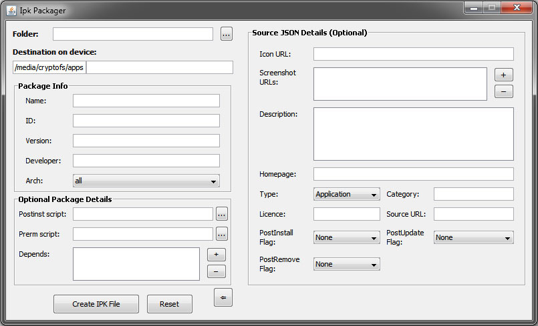Click the Java icon in title bar

click(11, 11)
